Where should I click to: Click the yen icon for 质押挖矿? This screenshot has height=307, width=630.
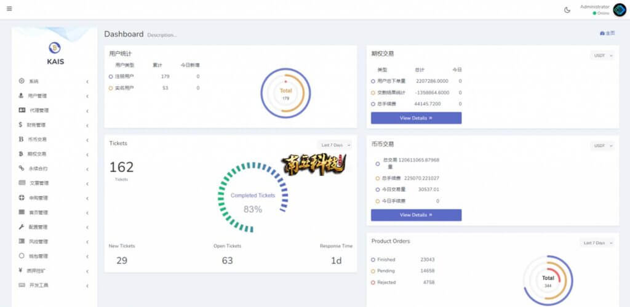click(x=20, y=271)
